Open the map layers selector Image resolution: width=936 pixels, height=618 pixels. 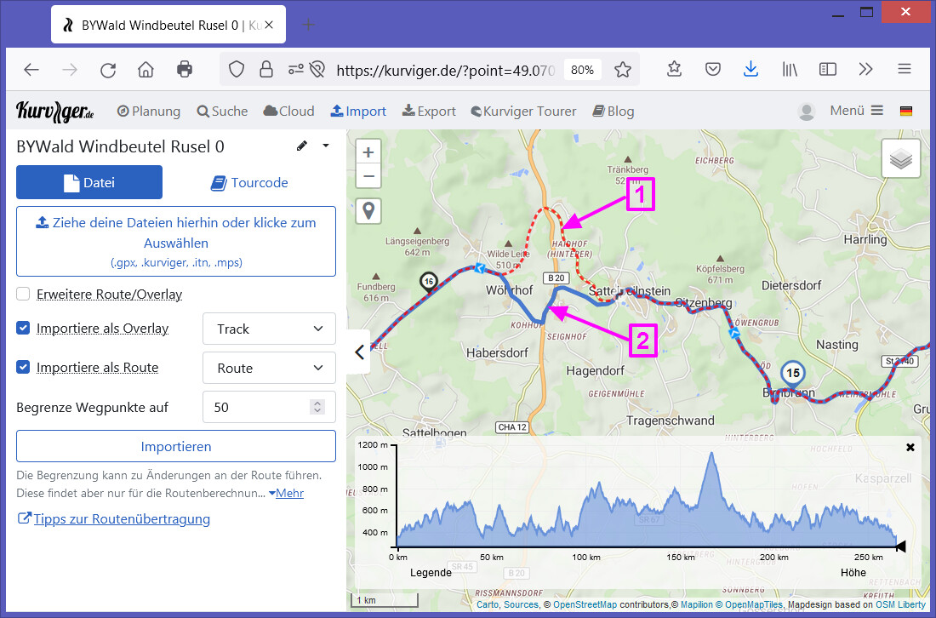click(900, 158)
